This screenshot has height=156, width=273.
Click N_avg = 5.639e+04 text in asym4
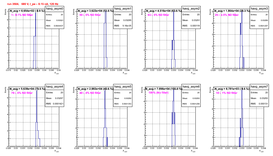[x=27, y=89]
